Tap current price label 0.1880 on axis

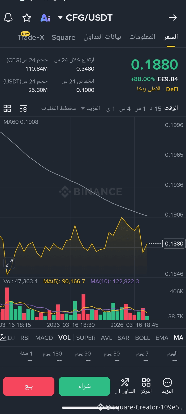(174, 243)
